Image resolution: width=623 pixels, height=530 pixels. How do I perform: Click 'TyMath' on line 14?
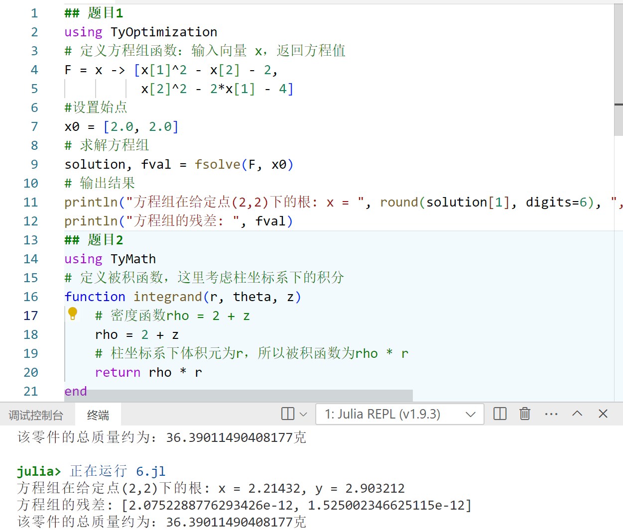pyautogui.click(x=133, y=259)
